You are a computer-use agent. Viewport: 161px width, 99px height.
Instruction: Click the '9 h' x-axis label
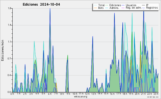pos(68,94)
